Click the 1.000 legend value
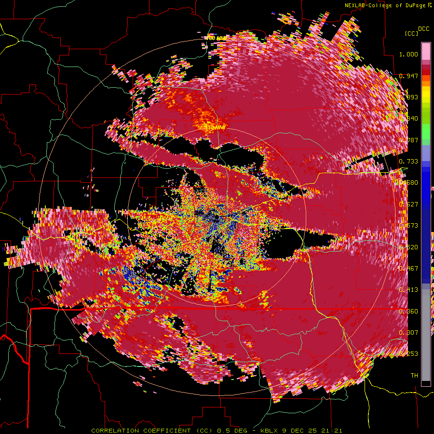This screenshot has height=434, width=434. tap(408, 54)
